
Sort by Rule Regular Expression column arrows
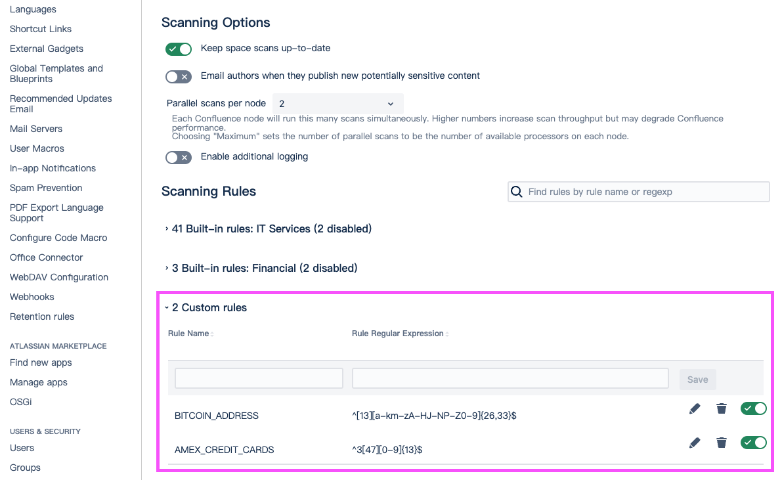(447, 334)
